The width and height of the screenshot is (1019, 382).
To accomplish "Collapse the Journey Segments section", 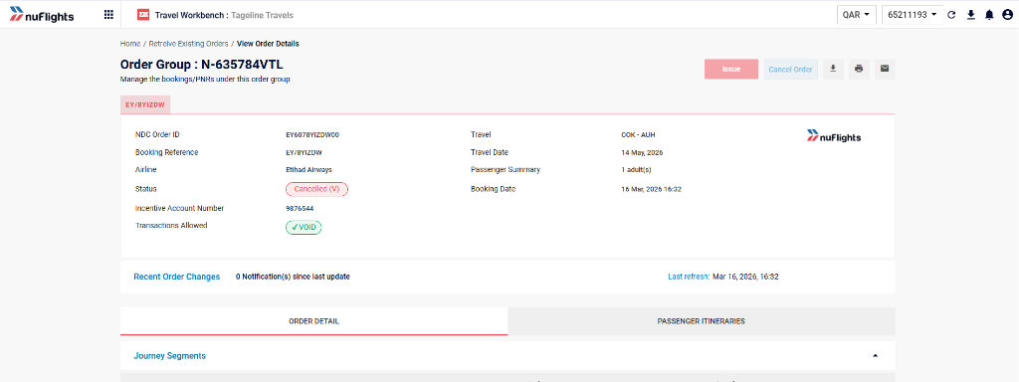I will [875, 356].
